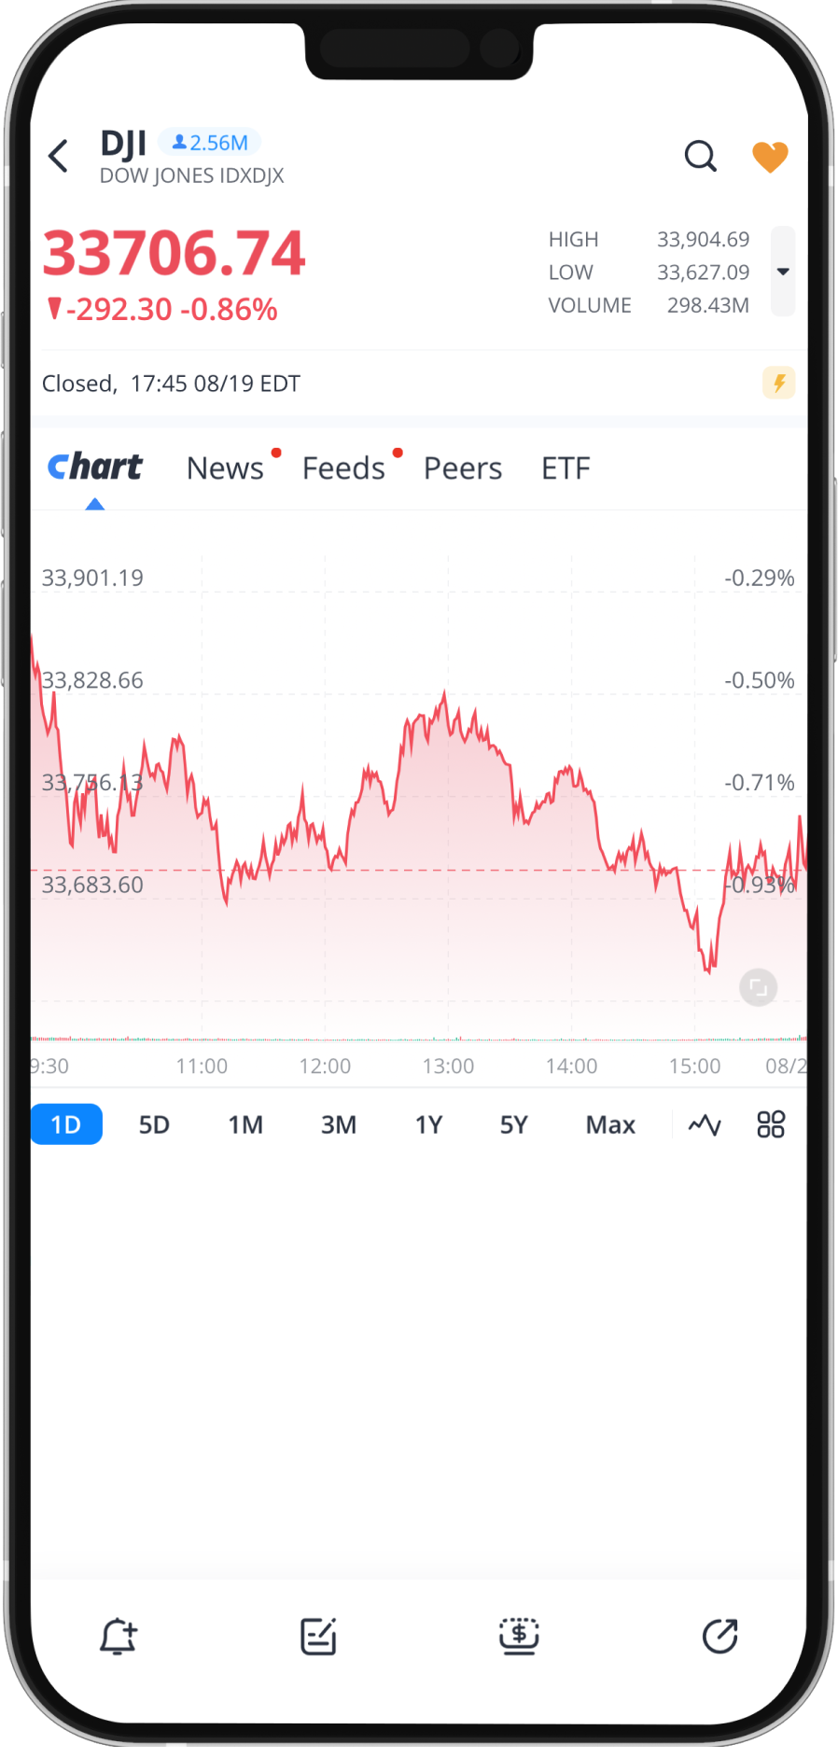Tap the share icon
The image size is (838, 1758).
(719, 1636)
